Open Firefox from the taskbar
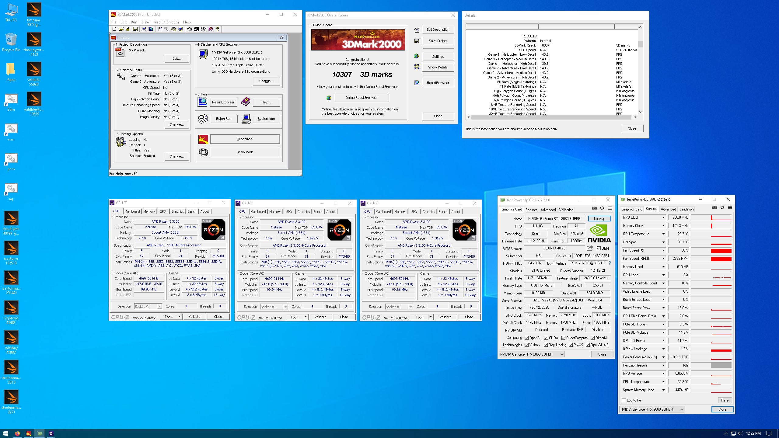 17,433
